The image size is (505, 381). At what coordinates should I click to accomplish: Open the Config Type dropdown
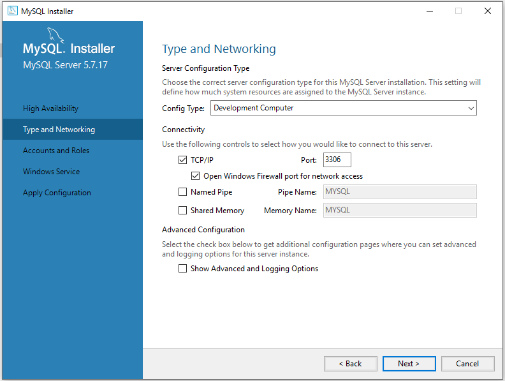[x=343, y=108]
